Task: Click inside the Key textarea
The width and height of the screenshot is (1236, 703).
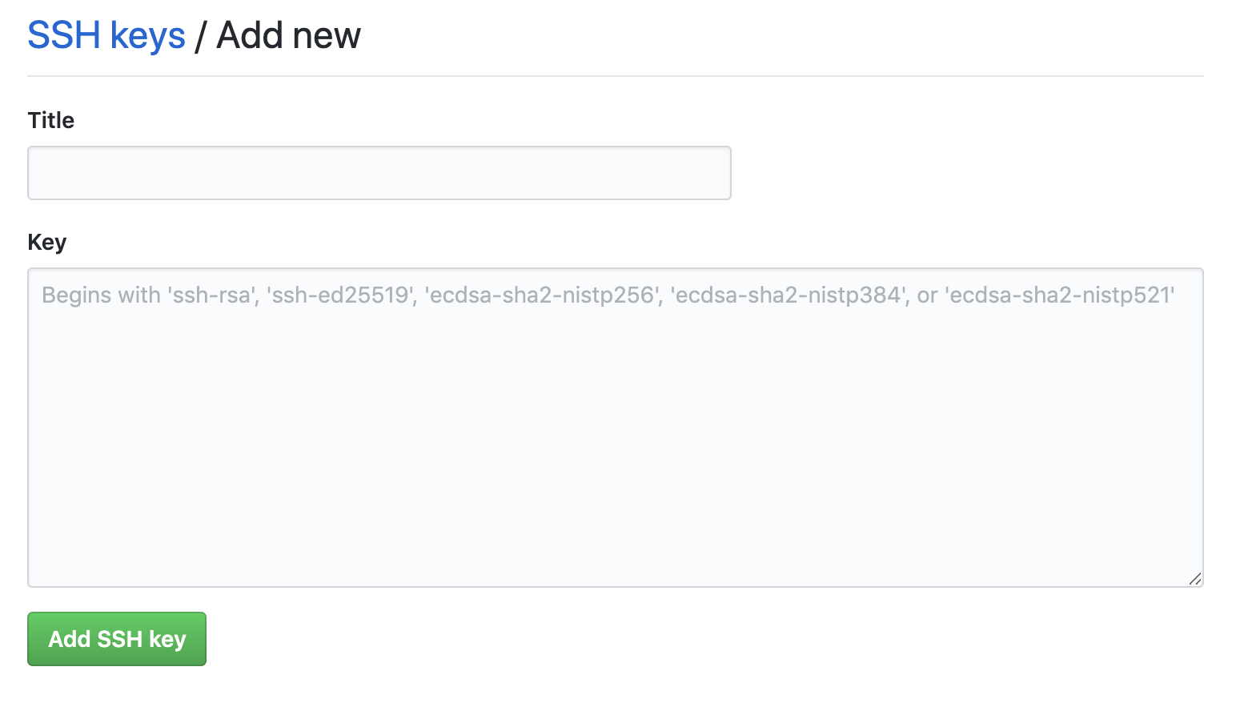Action: point(616,428)
